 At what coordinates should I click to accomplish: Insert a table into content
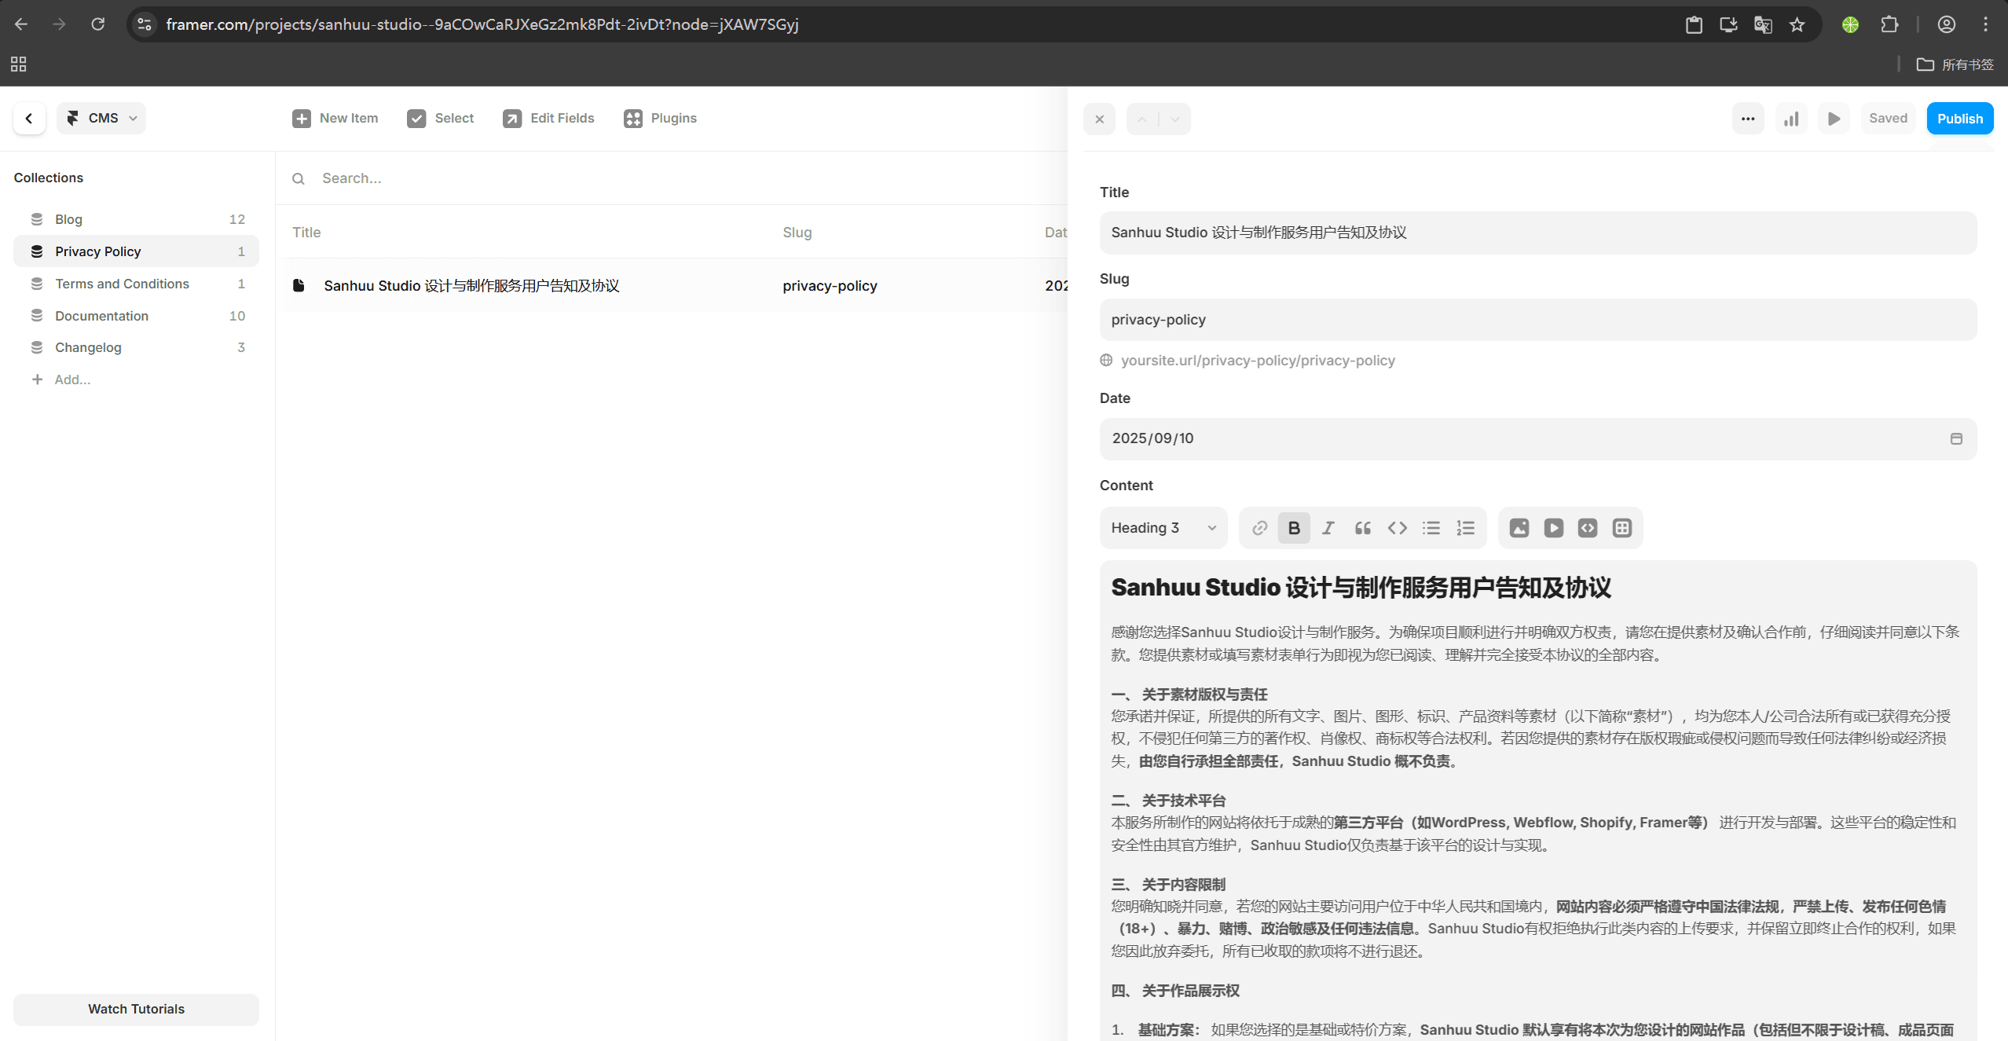tap(1621, 528)
